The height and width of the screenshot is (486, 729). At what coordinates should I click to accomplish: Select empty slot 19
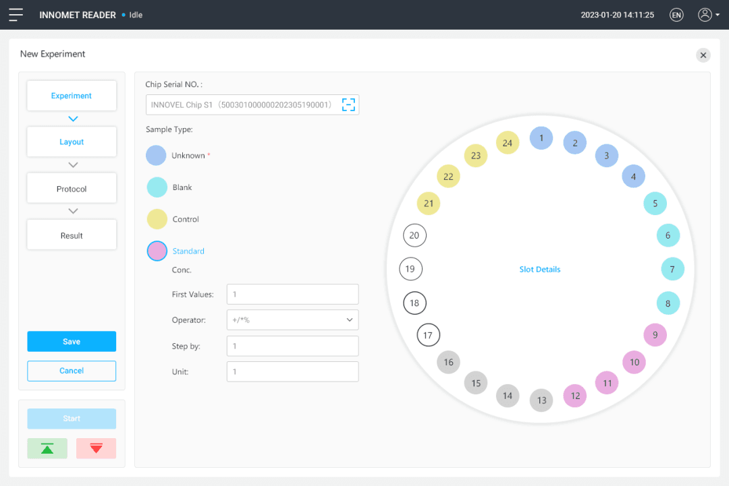click(x=410, y=269)
